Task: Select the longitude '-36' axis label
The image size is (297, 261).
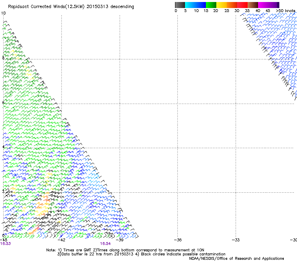Action: coord(178,240)
